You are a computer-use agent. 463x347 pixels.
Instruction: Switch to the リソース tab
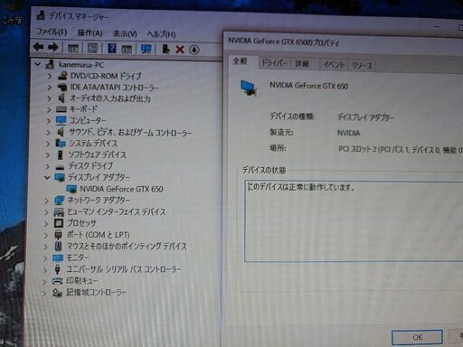point(362,65)
